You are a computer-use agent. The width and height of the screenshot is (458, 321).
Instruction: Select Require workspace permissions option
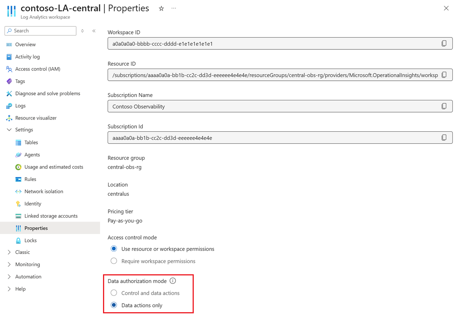point(114,261)
